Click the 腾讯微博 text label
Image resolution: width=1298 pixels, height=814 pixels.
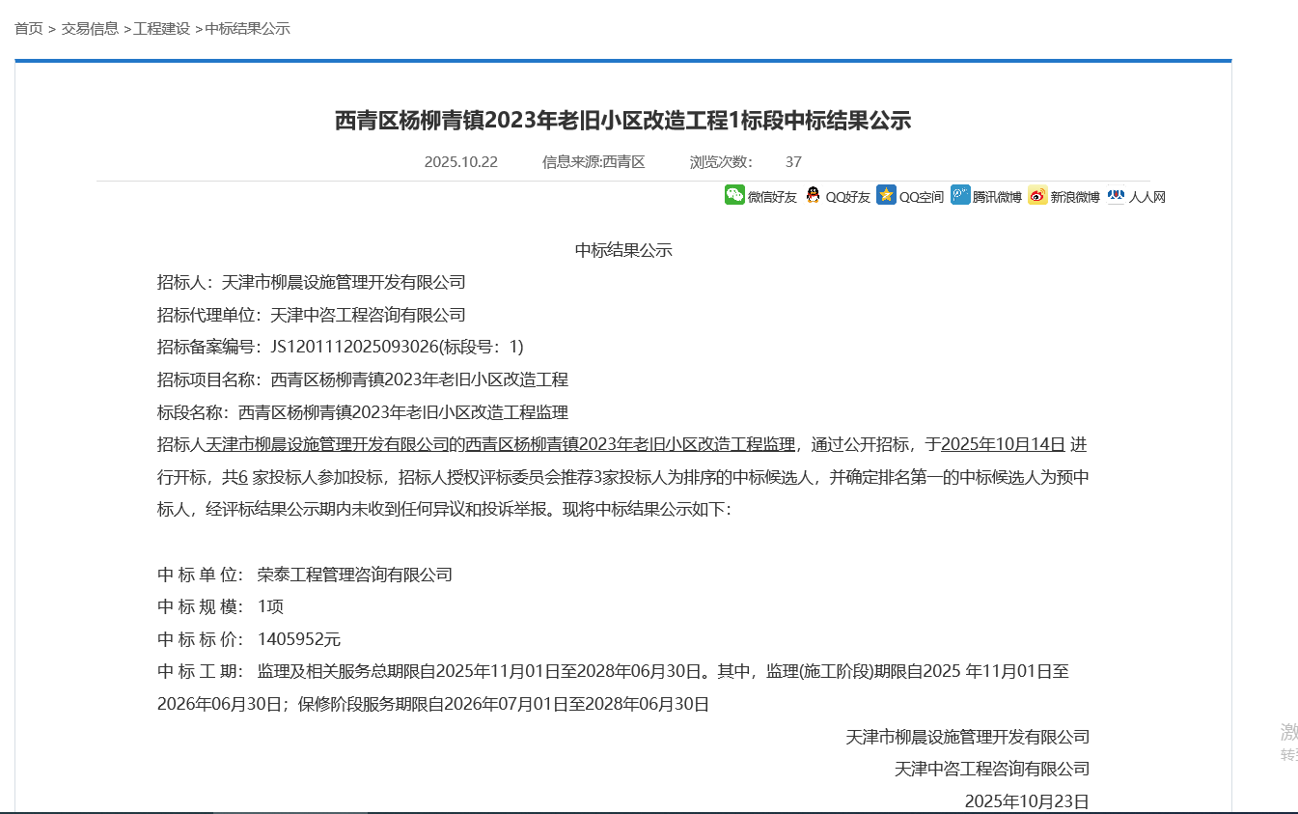tap(997, 197)
